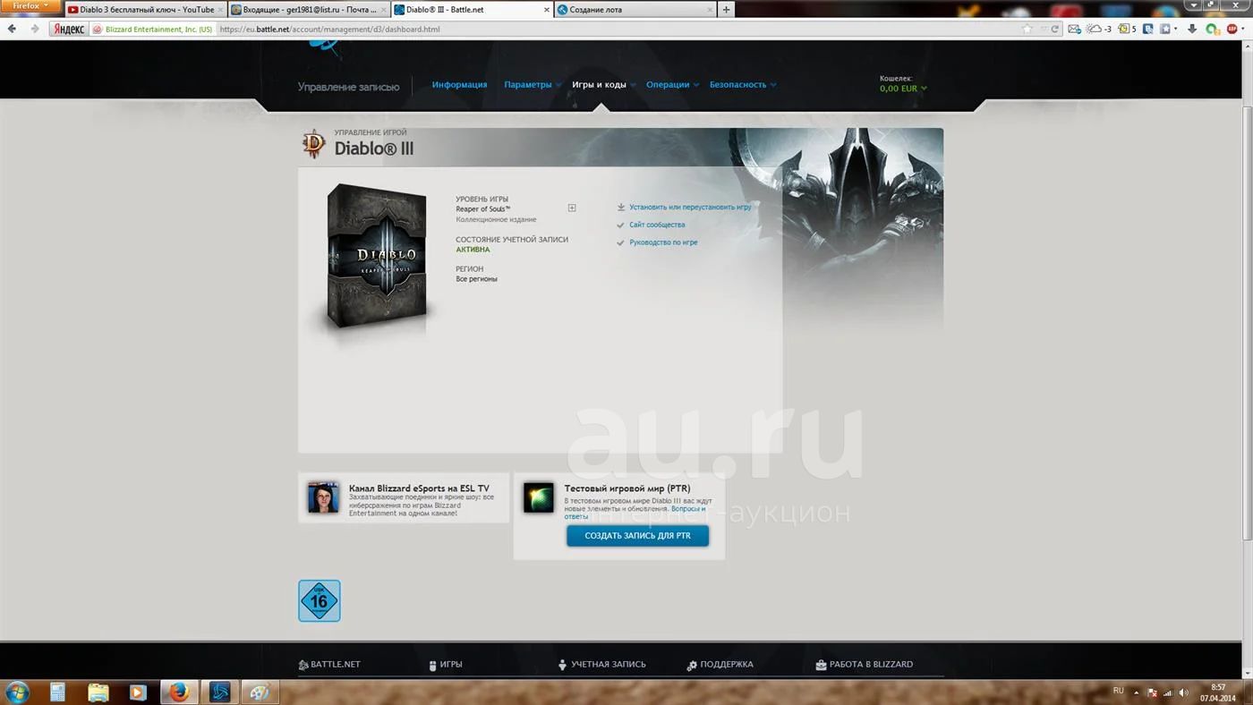Open УЧЕТНАЯ ЗАПИСЬ footer section
The height and width of the screenshot is (705, 1253).
tap(601, 665)
